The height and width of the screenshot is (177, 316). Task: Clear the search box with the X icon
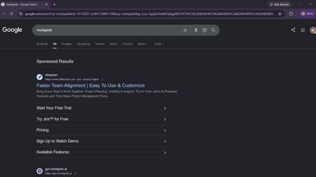185,30
